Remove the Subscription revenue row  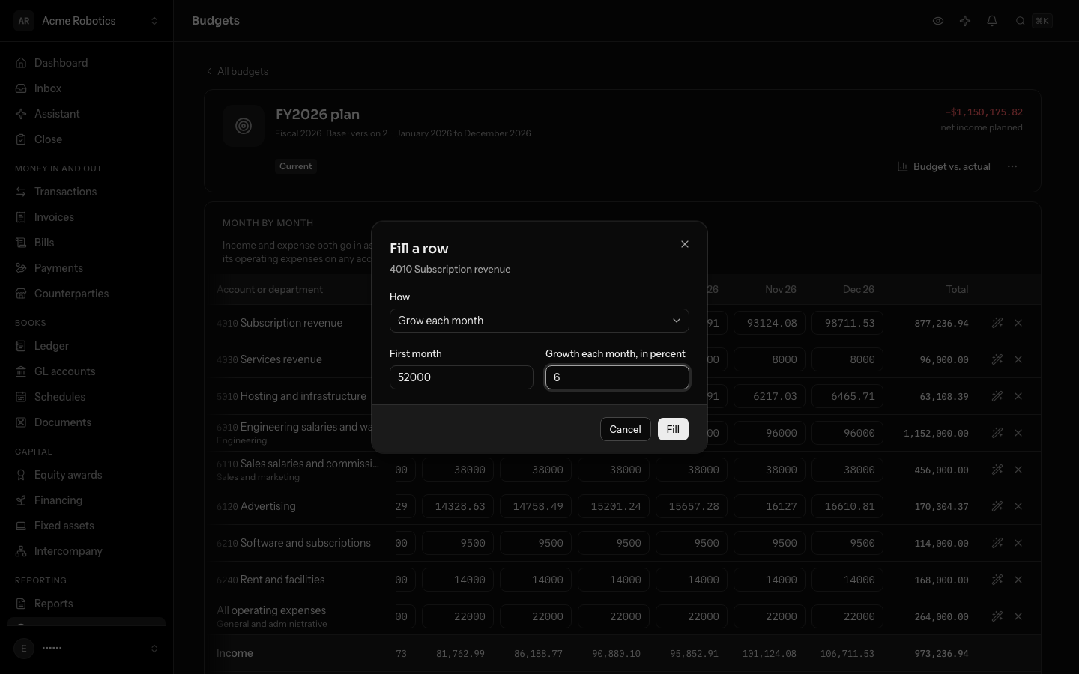1018,323
